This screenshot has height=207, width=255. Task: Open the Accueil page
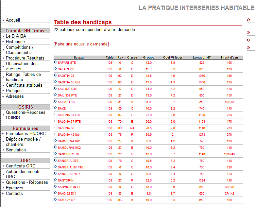coord(13,20)
